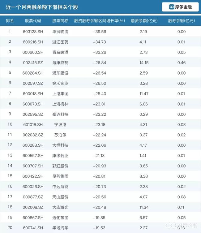
Task: Select stock name 金禾实业
Action: (x=60, y=83)
